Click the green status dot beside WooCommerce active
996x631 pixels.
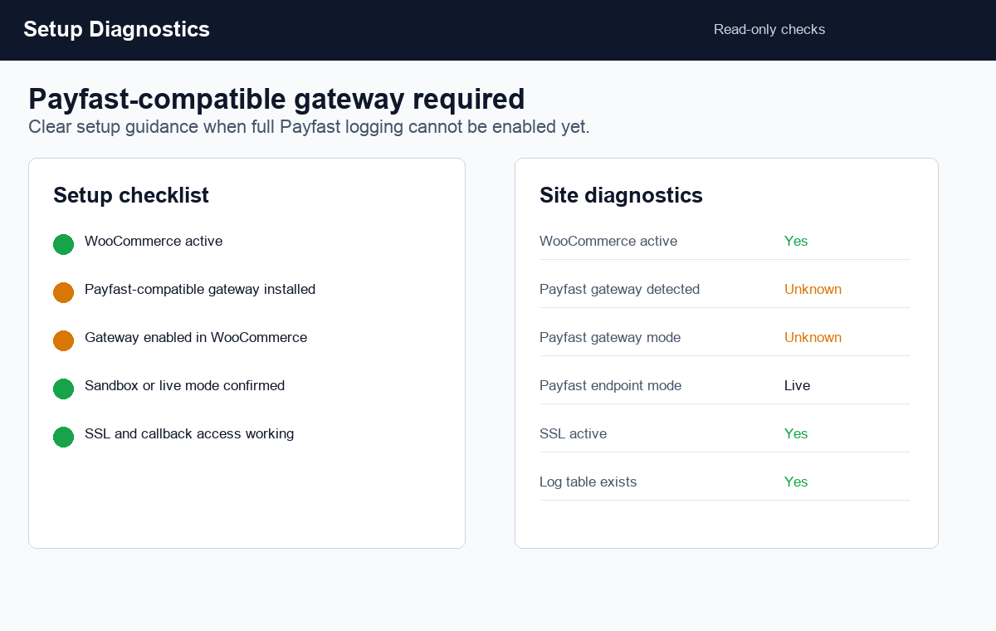63,244
